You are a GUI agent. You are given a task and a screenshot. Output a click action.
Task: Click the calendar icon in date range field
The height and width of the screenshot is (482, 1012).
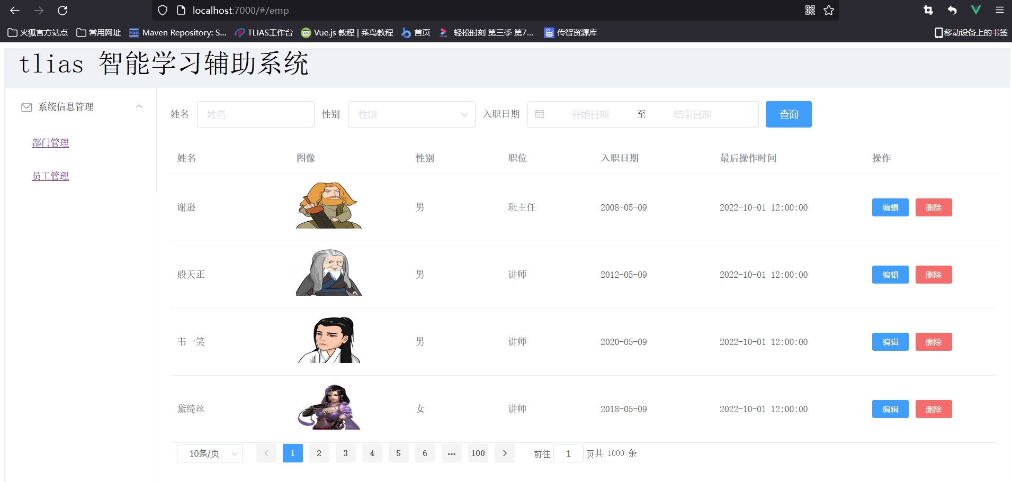click(540, 114)
